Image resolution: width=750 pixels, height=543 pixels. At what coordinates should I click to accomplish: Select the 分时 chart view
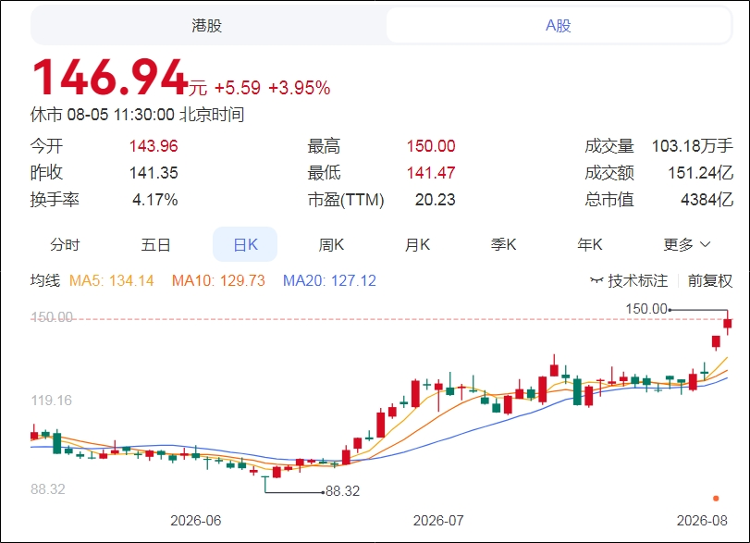tap(65, 244)
